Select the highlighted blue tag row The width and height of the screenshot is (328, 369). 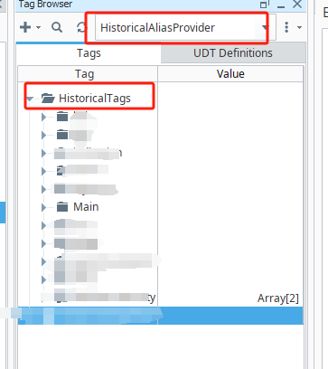[x=161, y=316]
